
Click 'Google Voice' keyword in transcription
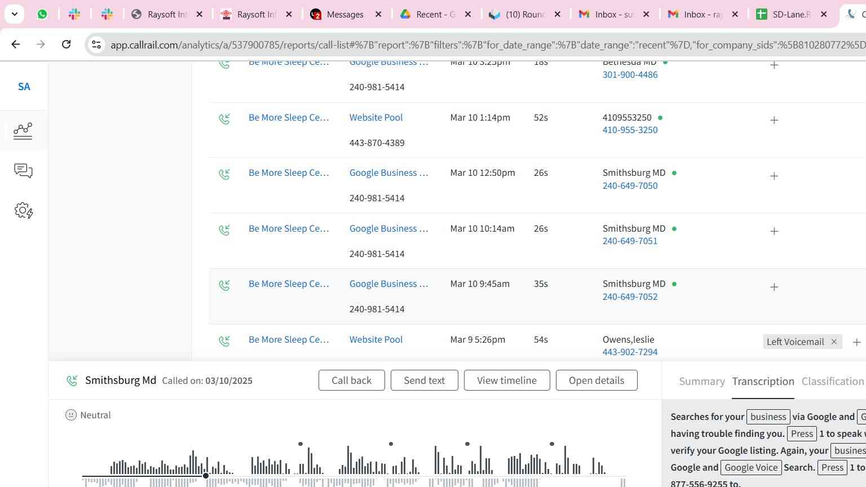(x=751, y=467)
